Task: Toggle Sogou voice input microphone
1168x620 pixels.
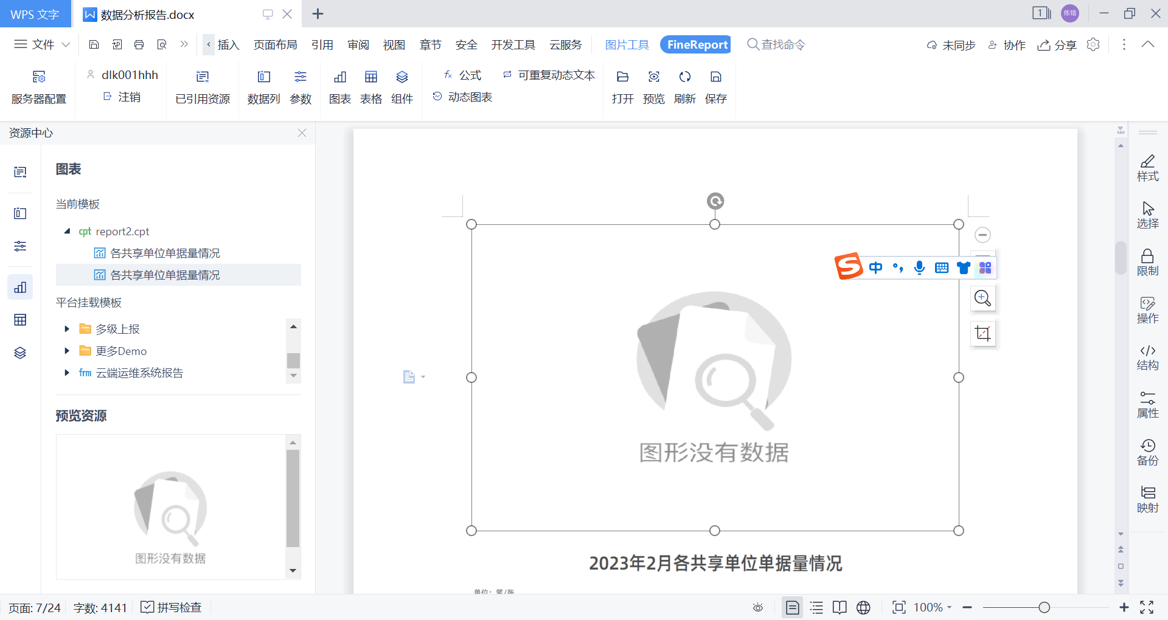Action: pyautogui.click(x=919, y=267)
